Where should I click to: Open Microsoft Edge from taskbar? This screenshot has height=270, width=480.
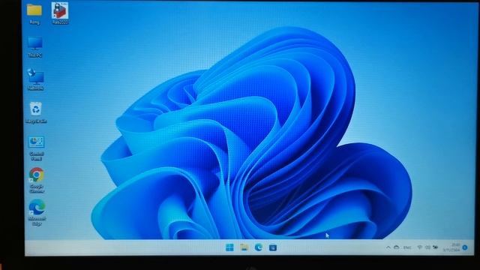pyautogui.click(x=258, y=247)
